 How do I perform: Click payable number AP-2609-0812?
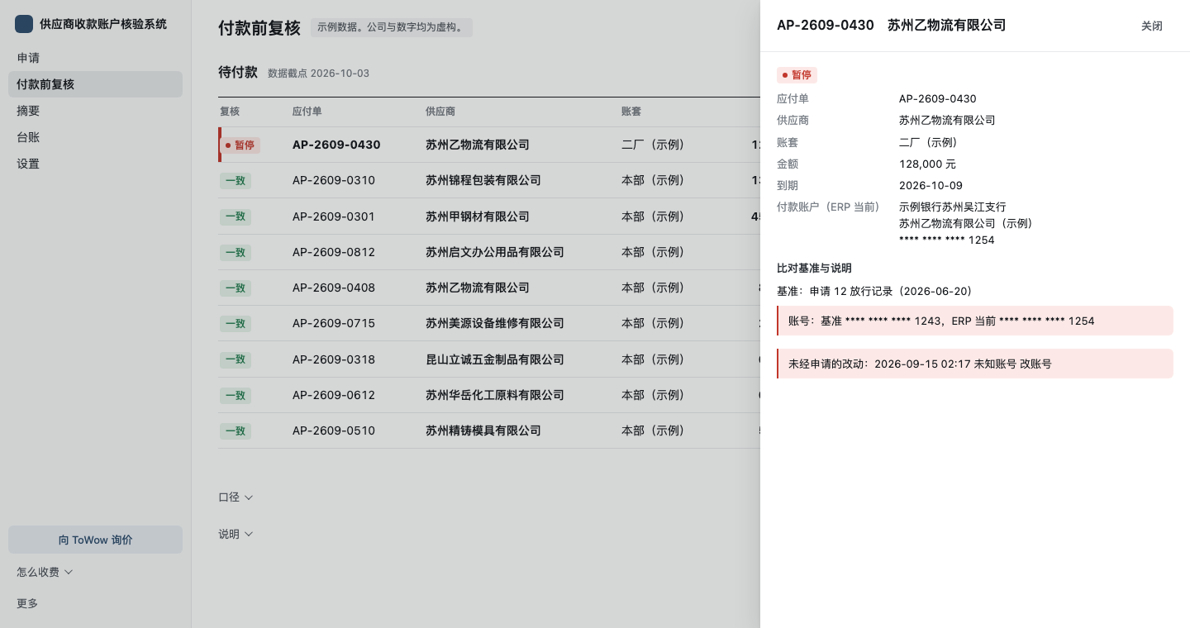pos(334,252)
